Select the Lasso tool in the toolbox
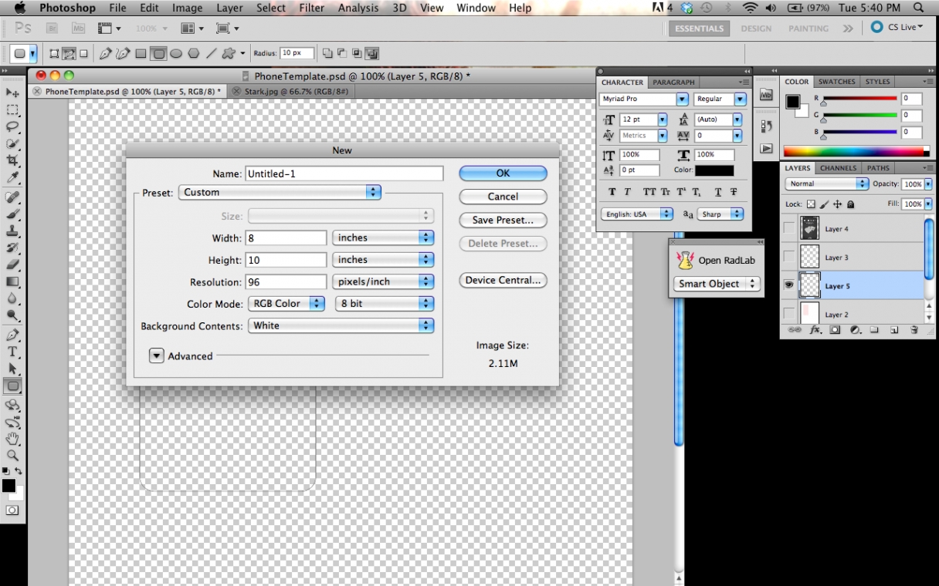The height and width of the screenshot is (586, 939). 12,126
